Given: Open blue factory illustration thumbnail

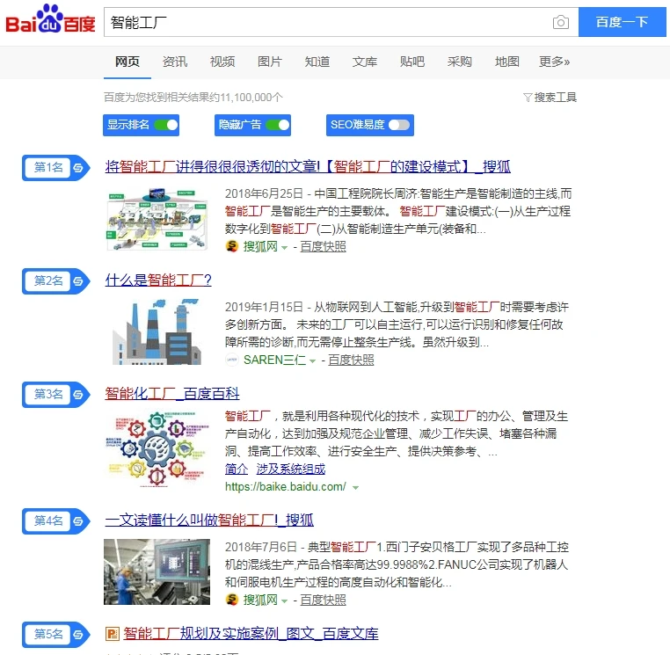Looking at the screenshot, I should [x=157, y=332].
